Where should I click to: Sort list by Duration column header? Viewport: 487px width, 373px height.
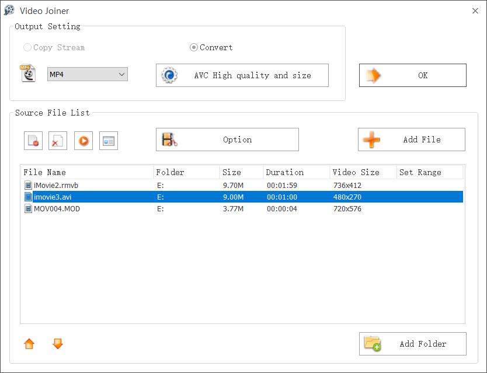[295, 172]
